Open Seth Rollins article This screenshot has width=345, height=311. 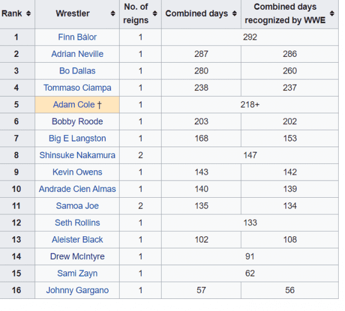coord(77,222)
